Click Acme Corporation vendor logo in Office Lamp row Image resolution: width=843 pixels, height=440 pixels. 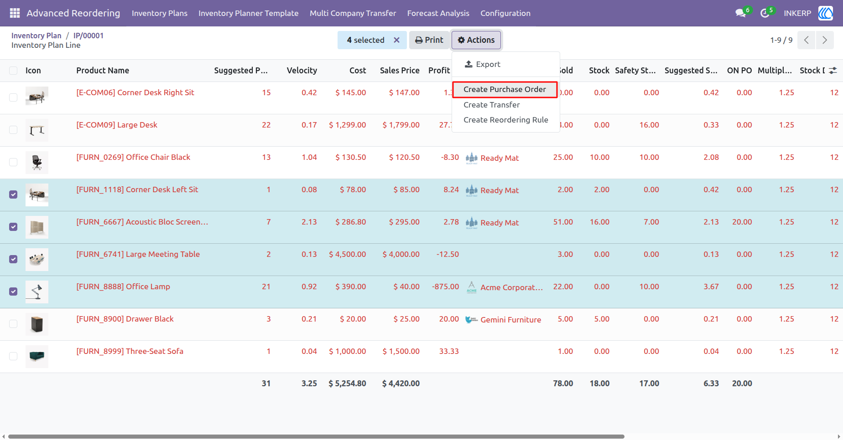tap(472, 287)
